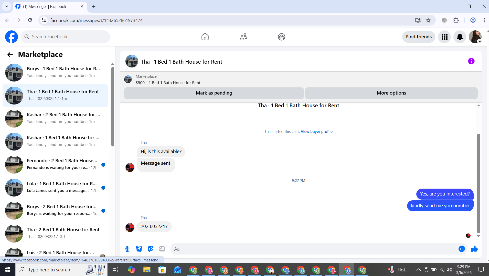Open Windows notification center
Image resolution: width=489 pixels, height=276 pixels.
point(481,270)
